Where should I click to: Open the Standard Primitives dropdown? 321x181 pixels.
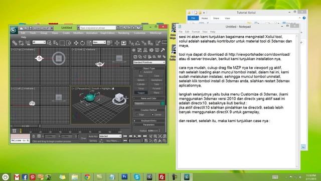[x=149, y=62]
